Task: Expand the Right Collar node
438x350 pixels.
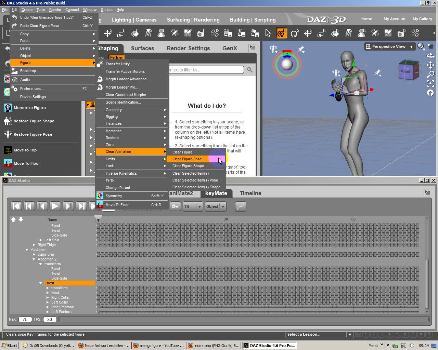Action: (x=48, y=298)
